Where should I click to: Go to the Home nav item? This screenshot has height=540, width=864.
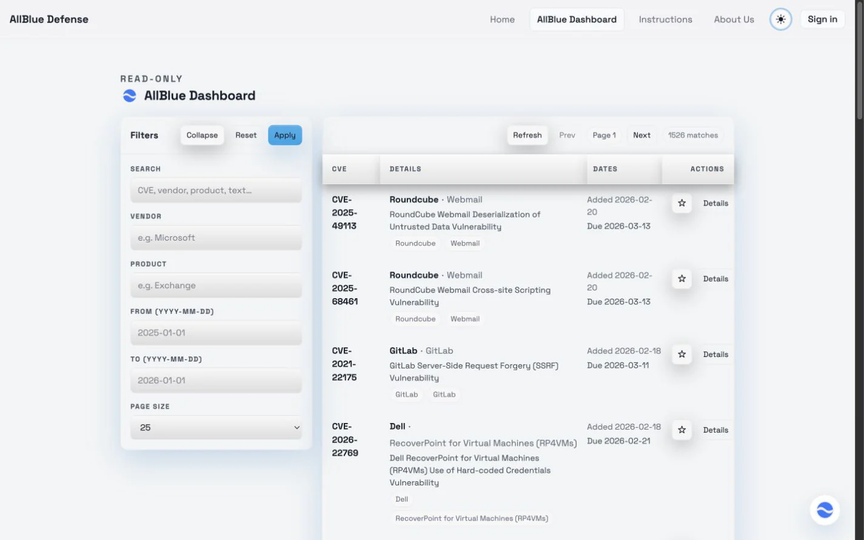click(x=502, y=19)
